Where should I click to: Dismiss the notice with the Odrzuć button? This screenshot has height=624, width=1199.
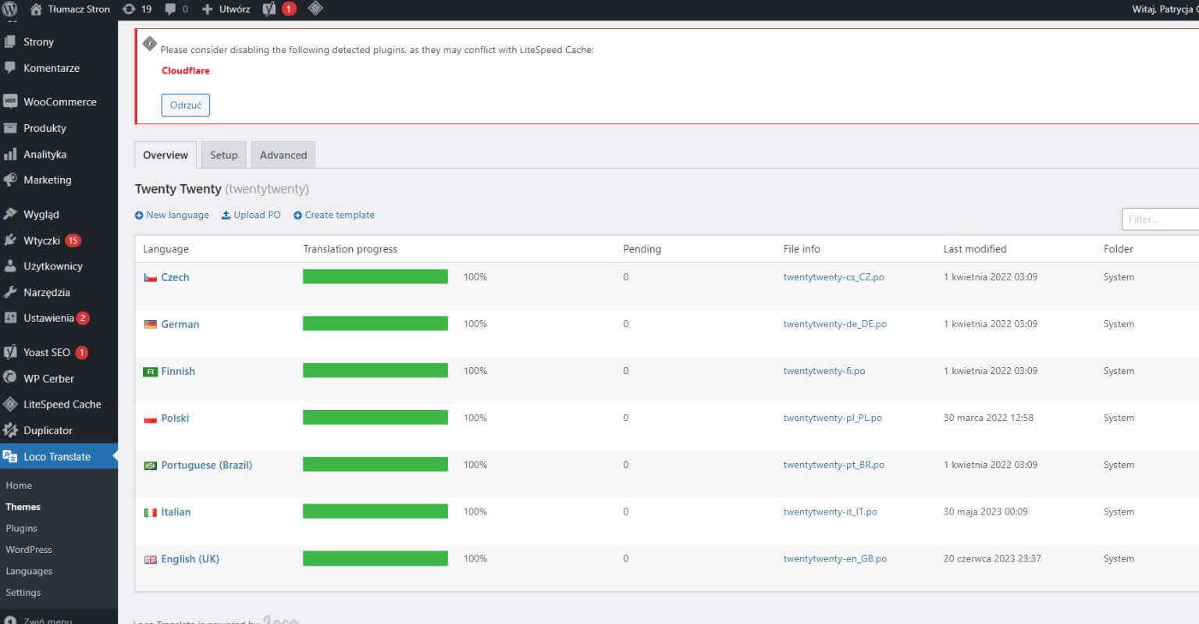[186, 105]
